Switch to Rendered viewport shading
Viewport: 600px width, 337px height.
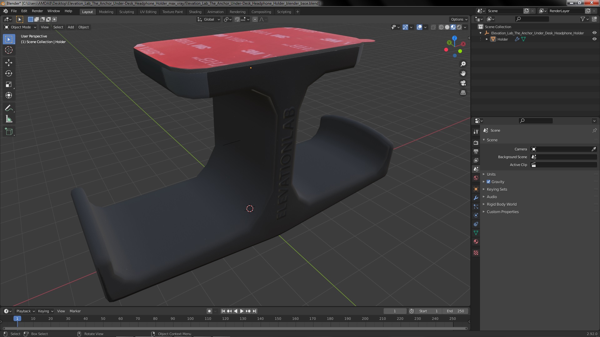pos(459,27)
